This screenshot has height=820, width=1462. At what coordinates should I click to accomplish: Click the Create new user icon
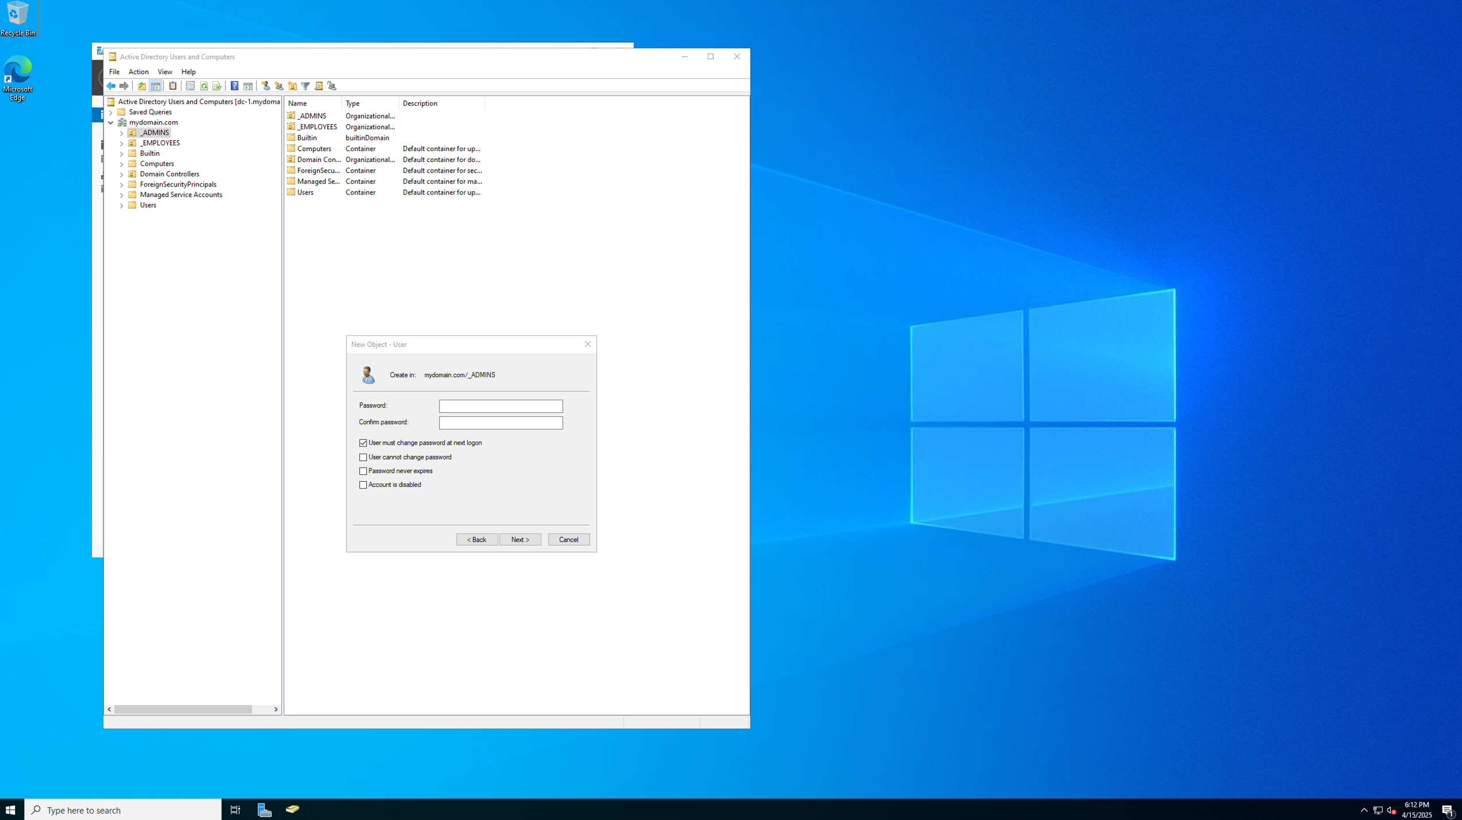coord(266,86)
